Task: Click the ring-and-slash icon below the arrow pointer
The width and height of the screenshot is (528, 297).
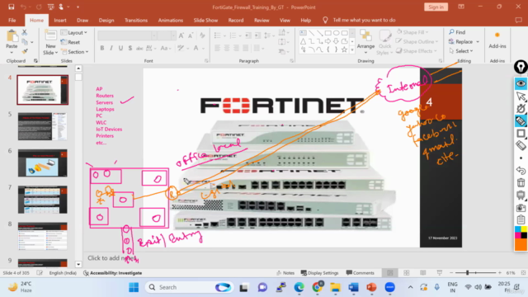Action: 521,109
